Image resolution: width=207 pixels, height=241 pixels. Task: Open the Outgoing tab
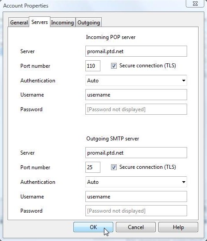pos(89,23)
